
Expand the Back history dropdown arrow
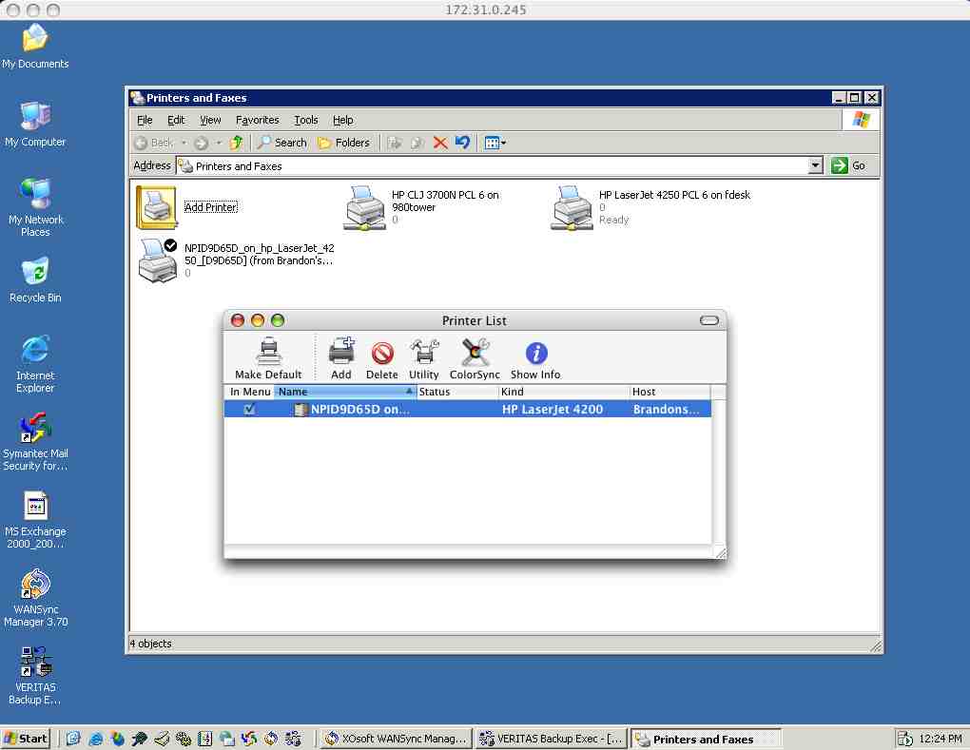pos(184,143)
